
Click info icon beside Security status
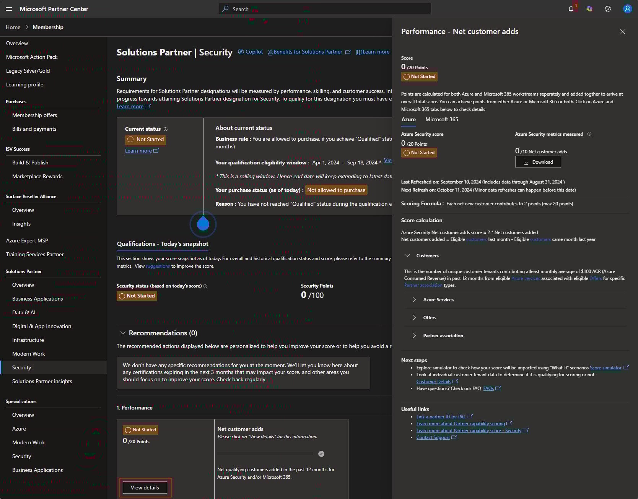pos(205,286)
